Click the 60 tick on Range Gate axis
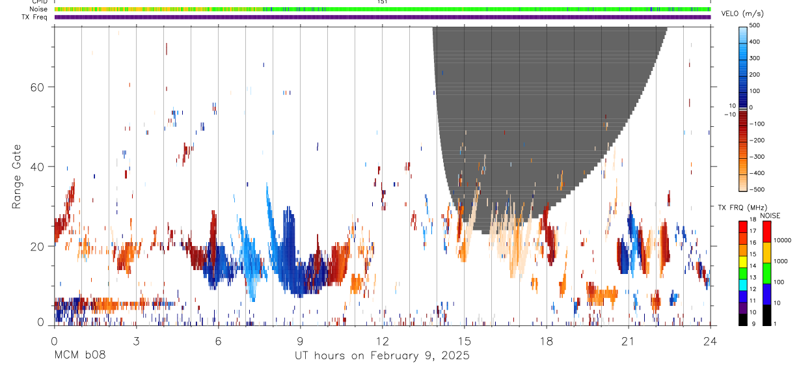799x369 pixels. point(37,87)
